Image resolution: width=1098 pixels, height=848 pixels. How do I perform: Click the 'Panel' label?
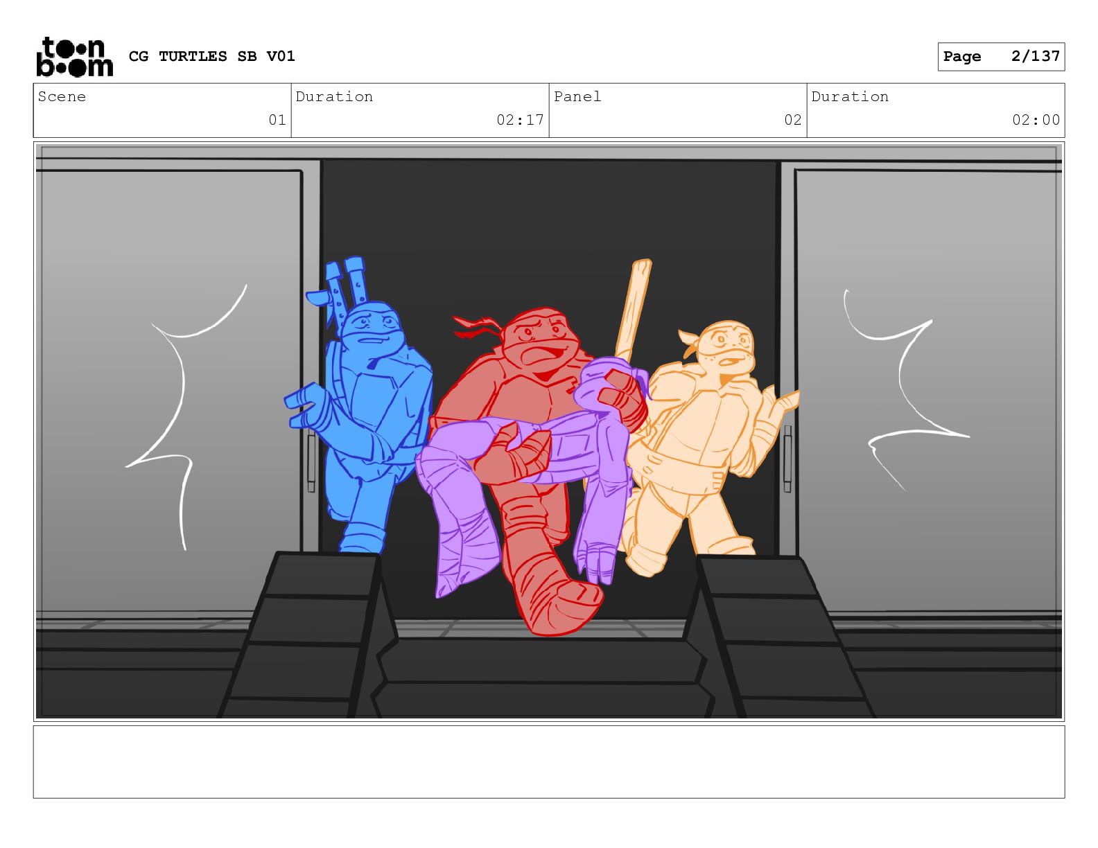577,96
